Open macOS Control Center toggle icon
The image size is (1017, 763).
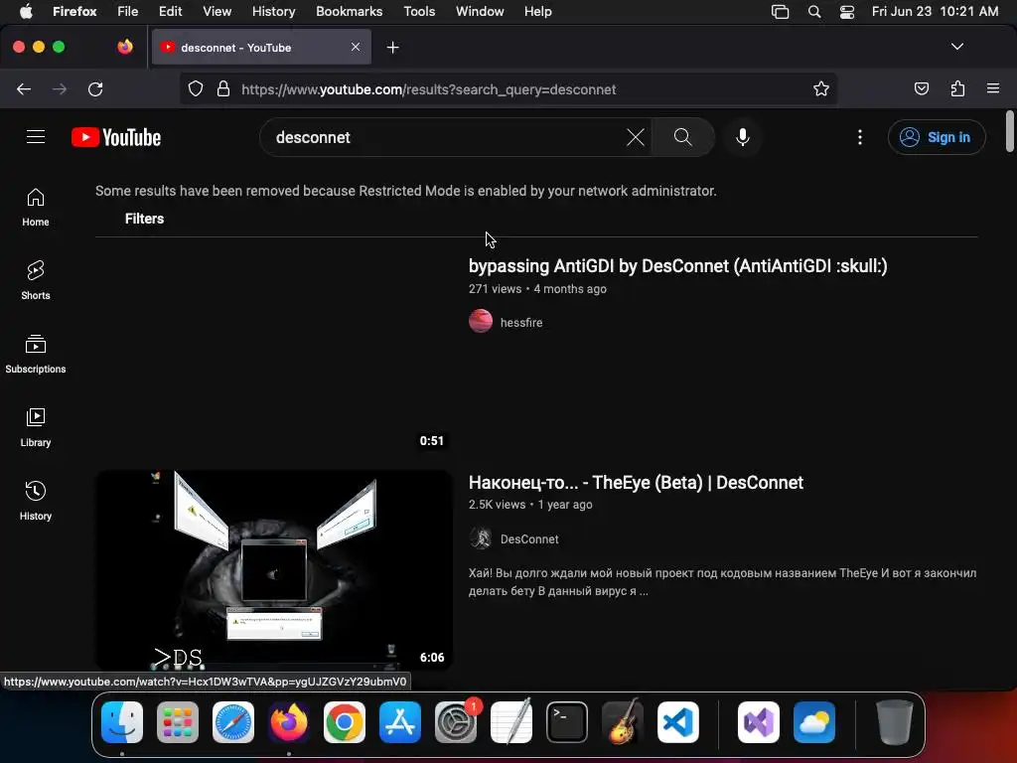(x=846, y=12)
